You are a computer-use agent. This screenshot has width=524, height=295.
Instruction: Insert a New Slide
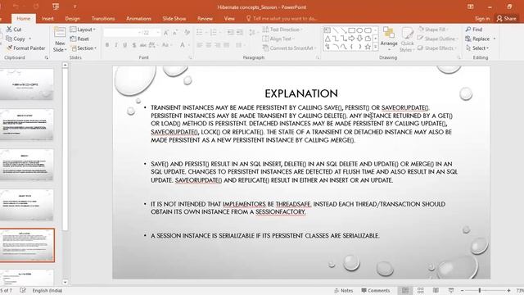(60, 39)
